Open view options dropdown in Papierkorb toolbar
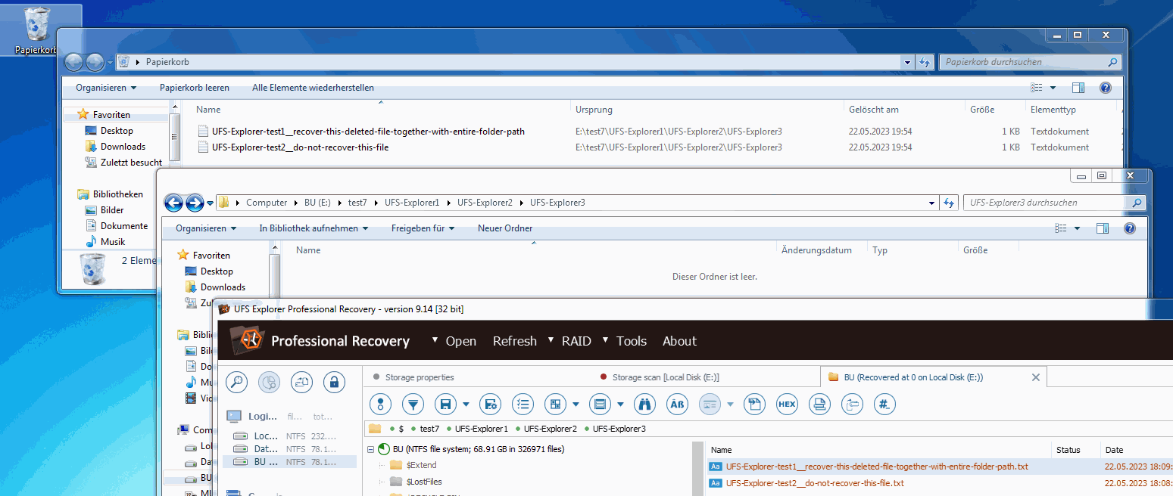The width and height of the screenshot is (1173, 496). [1053, 88]
